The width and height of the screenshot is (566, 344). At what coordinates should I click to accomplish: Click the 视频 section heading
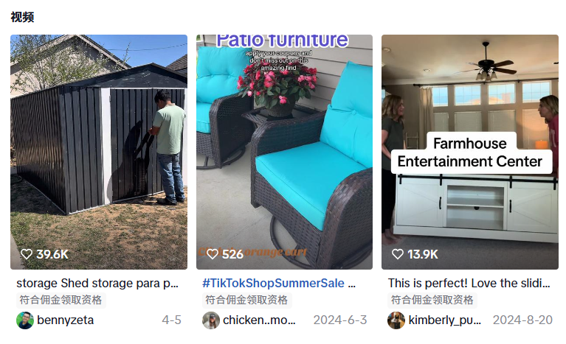point(22,17)
